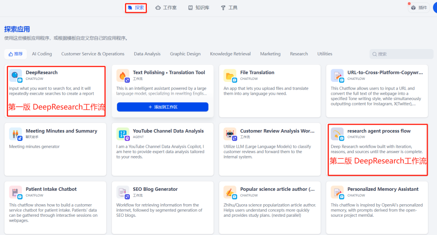The image size is (437, 235).
Task: Click the Personalized Memory Assistant icon
Action: [x=337, y=192]
